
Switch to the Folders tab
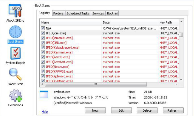pos(58,13)
